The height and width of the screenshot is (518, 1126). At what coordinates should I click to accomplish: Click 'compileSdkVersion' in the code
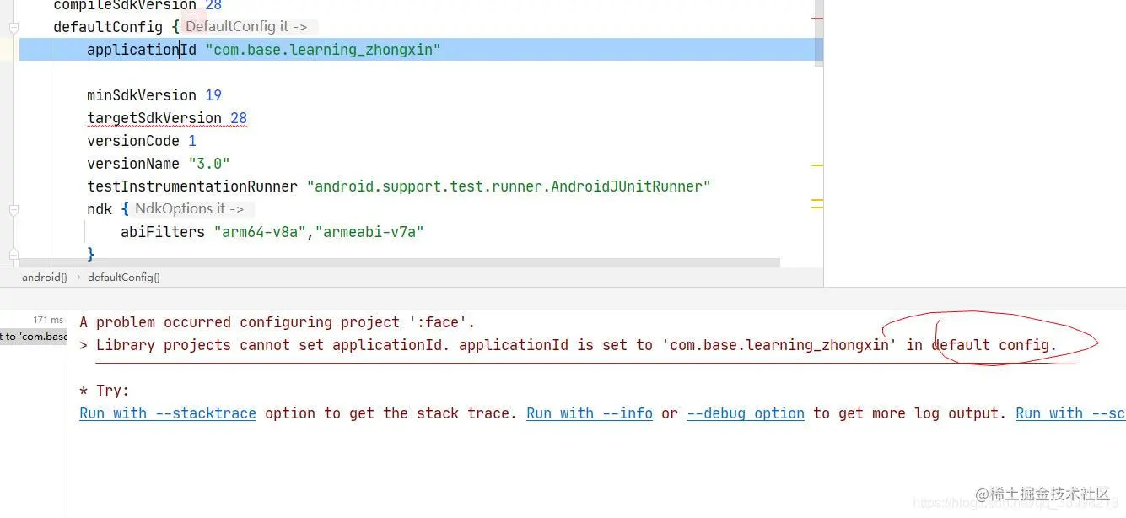[125, 5]
